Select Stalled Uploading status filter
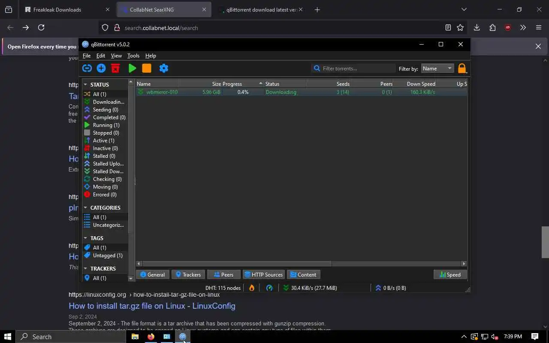 (x=105, y=164)
